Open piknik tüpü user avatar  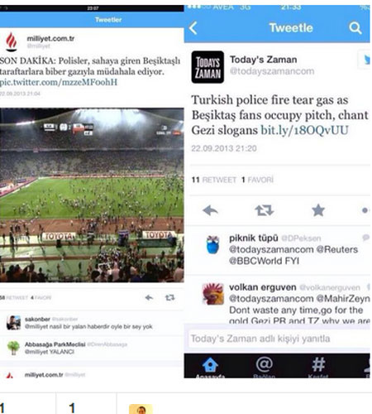pyautogui.click(x=213, y=245)
